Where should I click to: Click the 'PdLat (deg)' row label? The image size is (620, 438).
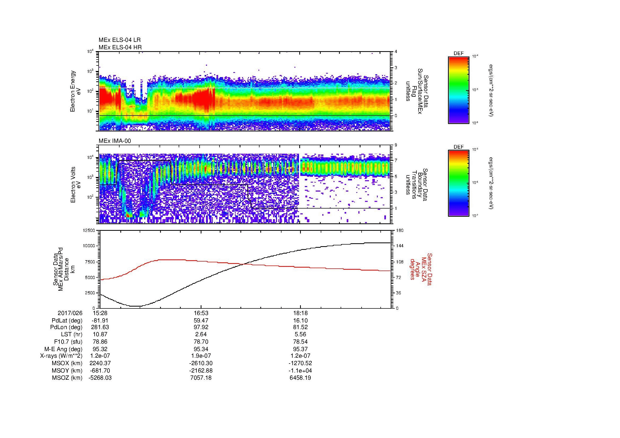tap(67, 321)
